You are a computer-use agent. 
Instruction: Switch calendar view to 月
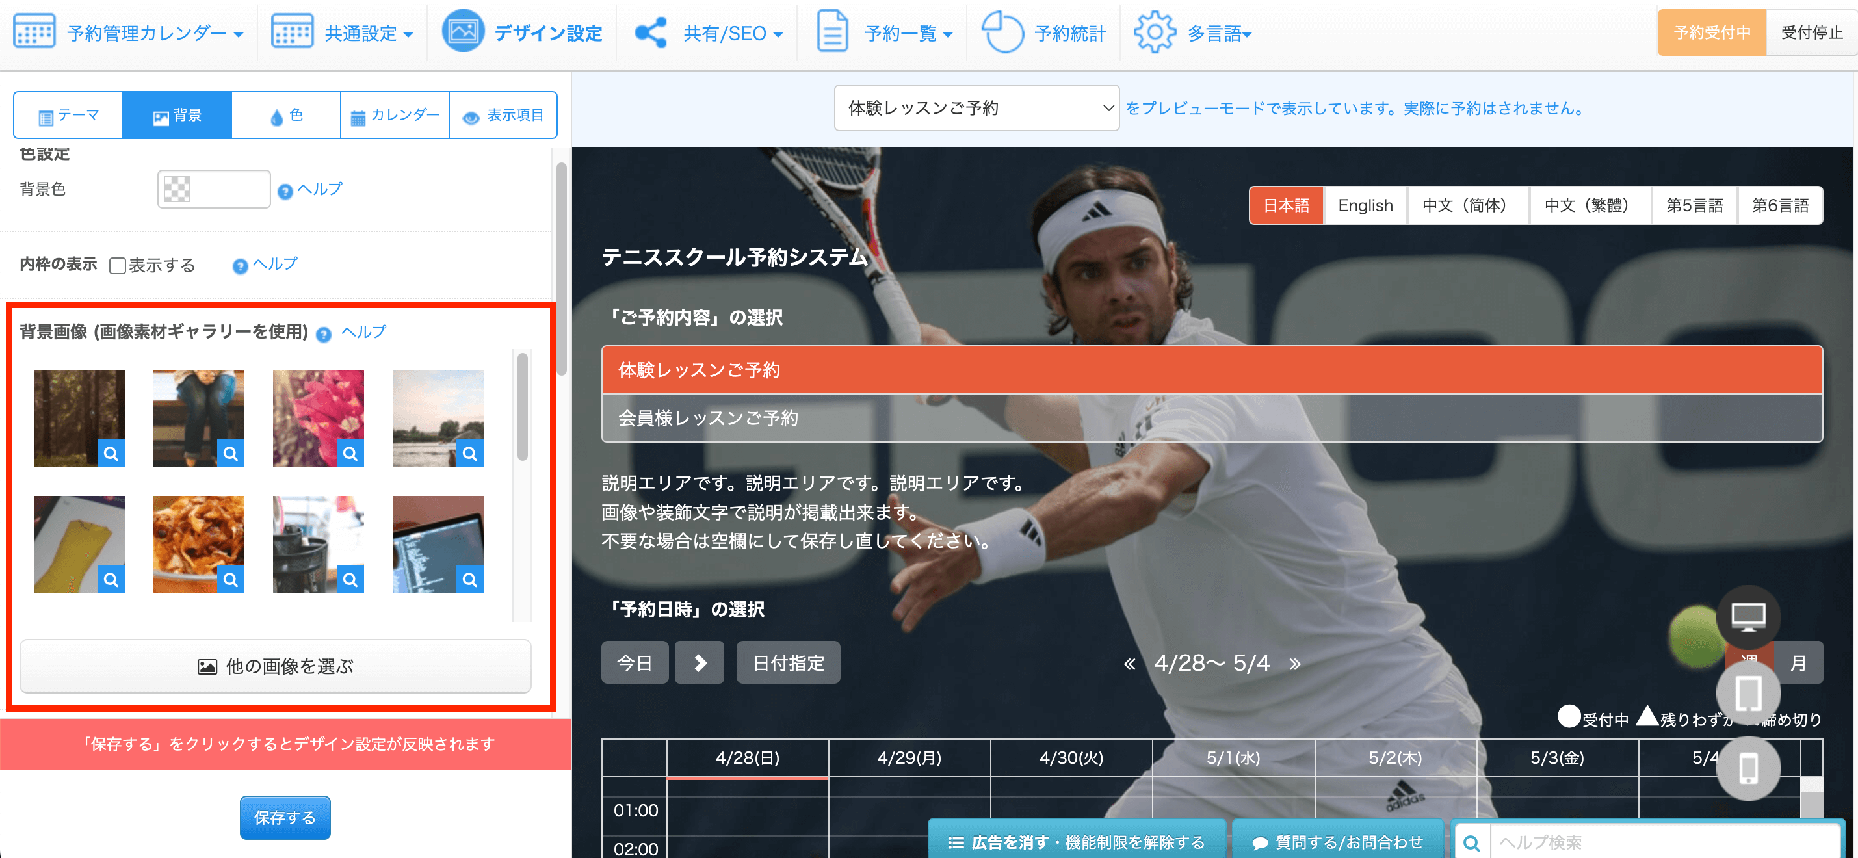tap(1798, 662)
